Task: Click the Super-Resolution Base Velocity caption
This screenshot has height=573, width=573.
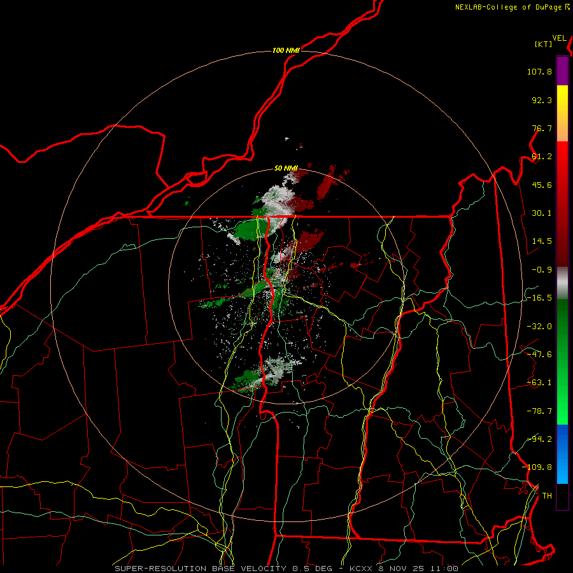Action: pyautogui.click(x=286, y=569)
